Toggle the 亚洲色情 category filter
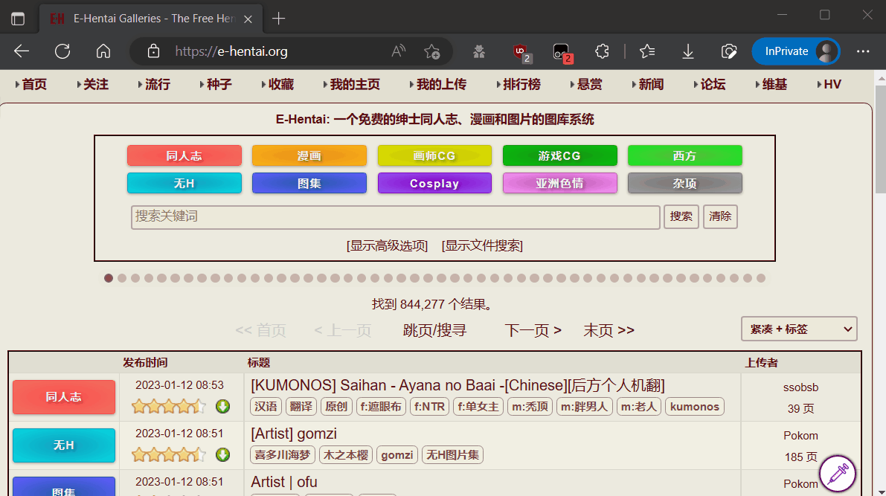The height and width of the screenshot is (496, 886). pyautogui.click(x=559, y=183)
